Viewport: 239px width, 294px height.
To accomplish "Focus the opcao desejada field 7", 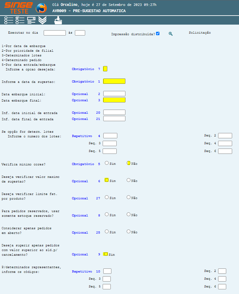I will click(105, 69).
